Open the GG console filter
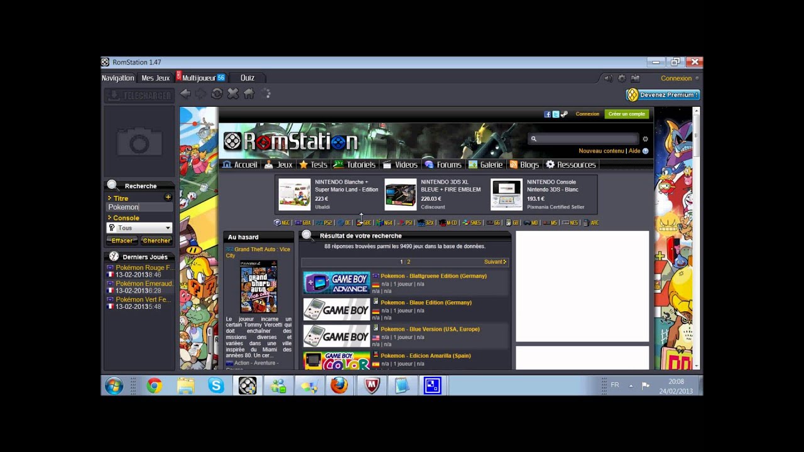804x452 pixels. (493, 223)
